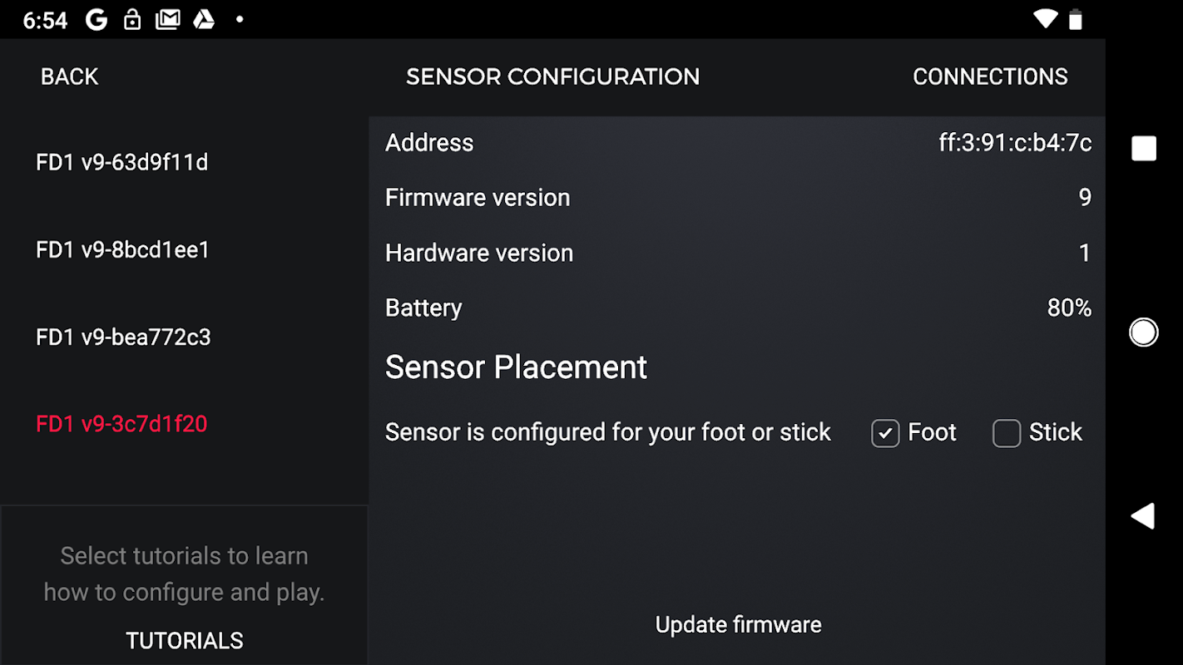1183x665 pixels.
Task: Tap the Gmail notification icon
Action: [167, 20]
